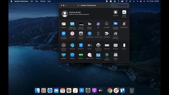Viewport: 169px width, 95px height.
Task: Open Mission Control preferences
Action: coord(90,26)
